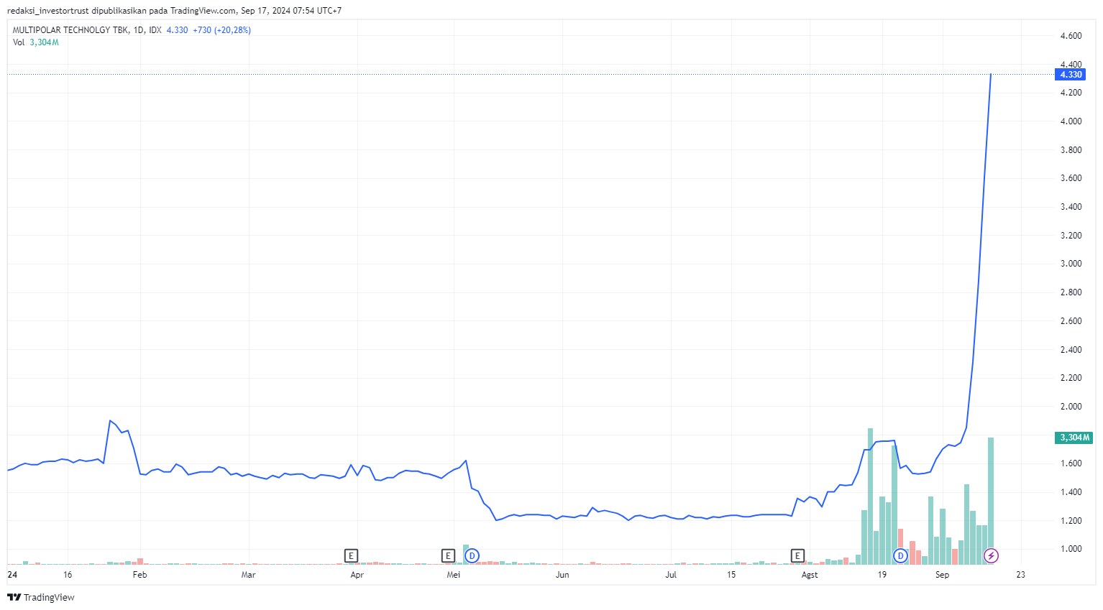Click the 1.200 price axis label

point(1071,521)
